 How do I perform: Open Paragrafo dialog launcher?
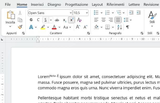tap(142, 33)
